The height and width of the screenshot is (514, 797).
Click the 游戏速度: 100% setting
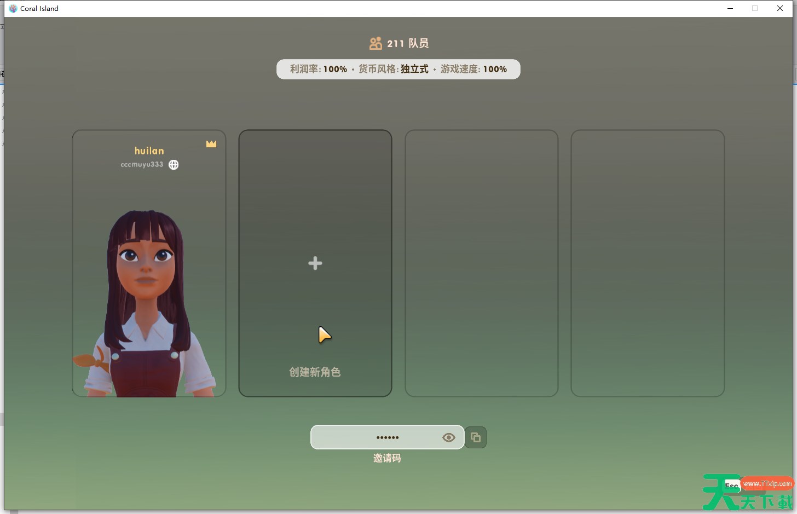point(474,69)
